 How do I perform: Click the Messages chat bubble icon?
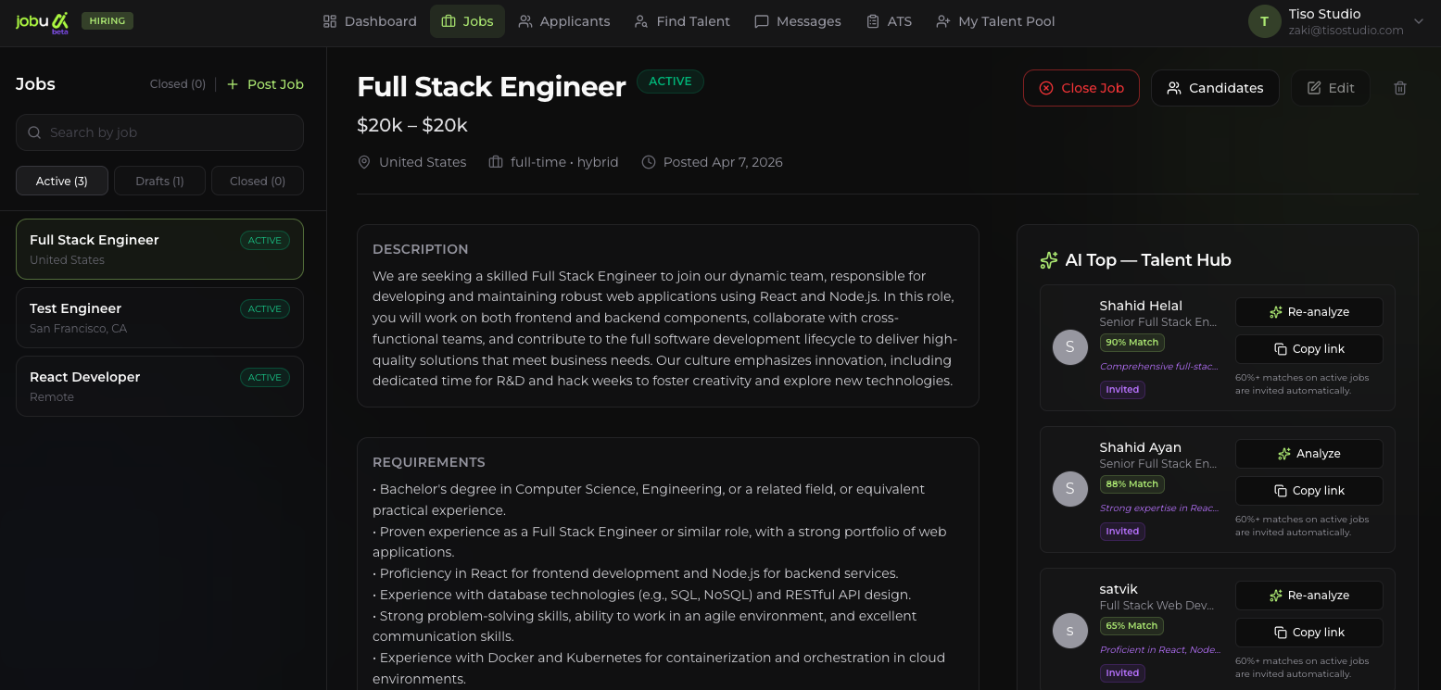pos(762,21)
